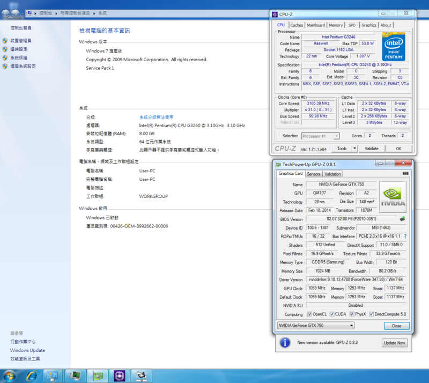Click the computer icon in the address bar
Image resolution: width=429 pixels, height=383 pixels.
(29, 13)
